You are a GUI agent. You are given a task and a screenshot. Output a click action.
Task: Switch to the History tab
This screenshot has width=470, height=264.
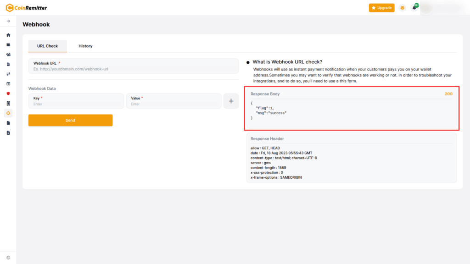(85, 46)
